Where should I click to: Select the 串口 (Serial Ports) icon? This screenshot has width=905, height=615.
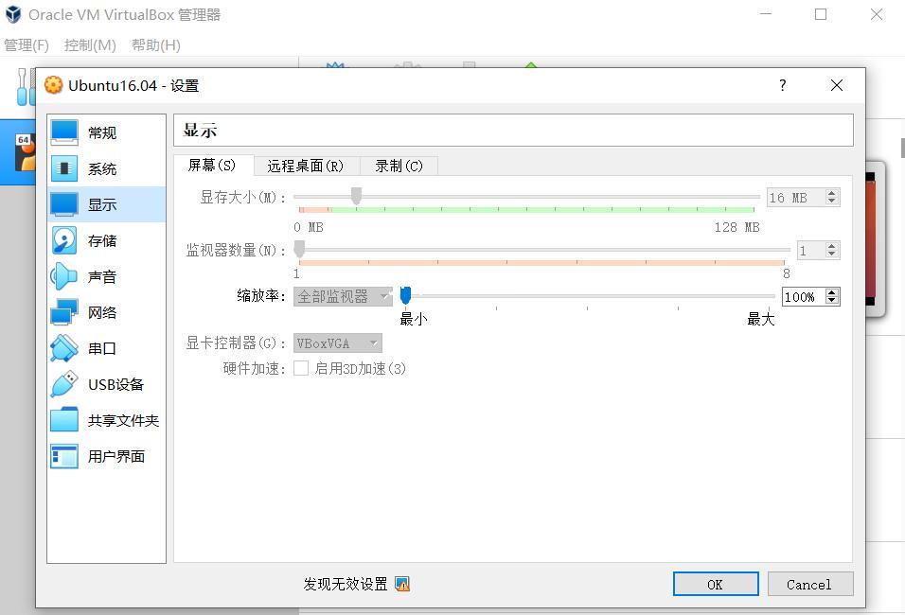pos(64,348)
